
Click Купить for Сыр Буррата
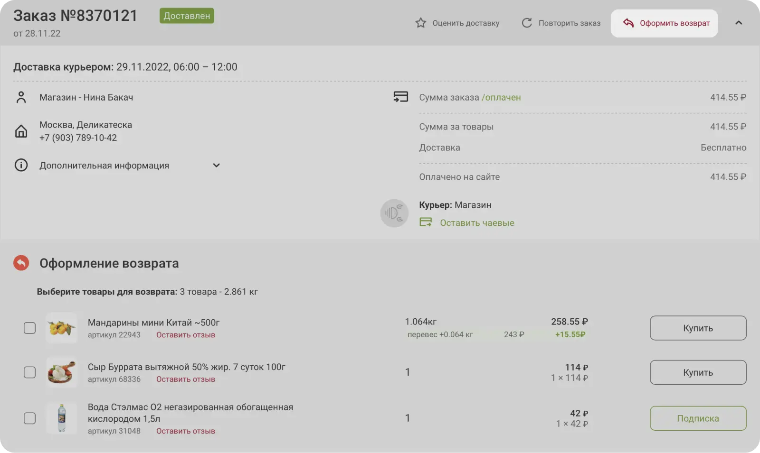698,372
